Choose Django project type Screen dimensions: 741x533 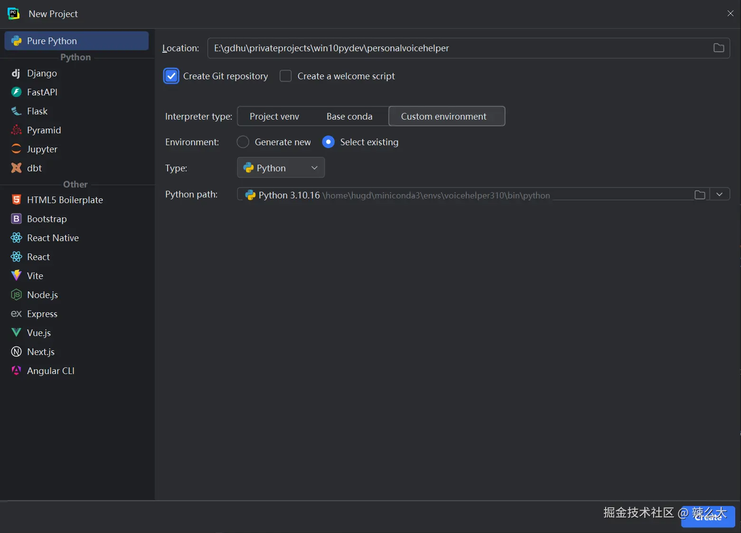point(76,73)
